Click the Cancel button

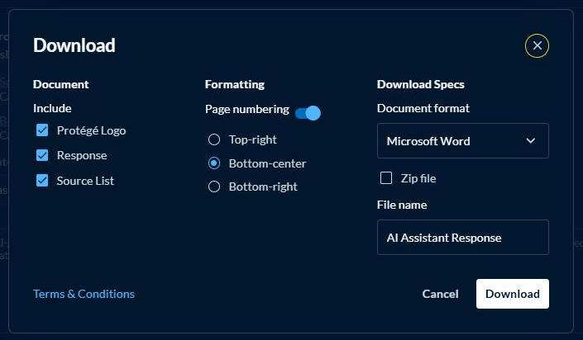pos(440,294)
